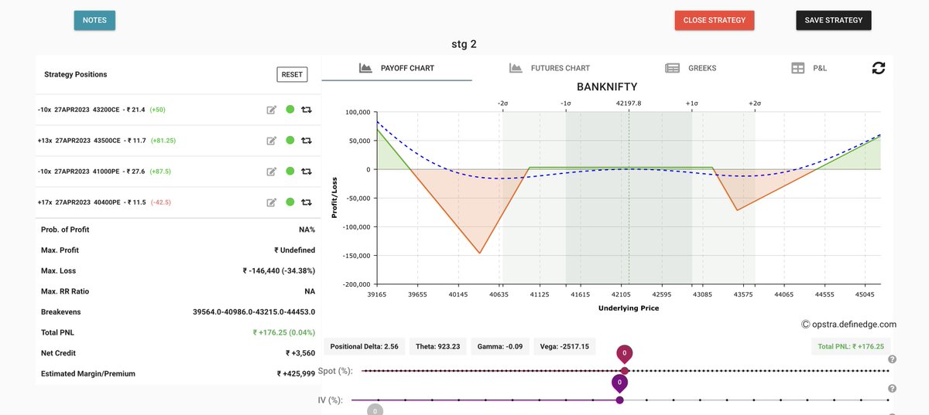This screenshot has width=929, height=415.
Task: Click the Prob. of Profit NA% value
Action: point(307,230)
